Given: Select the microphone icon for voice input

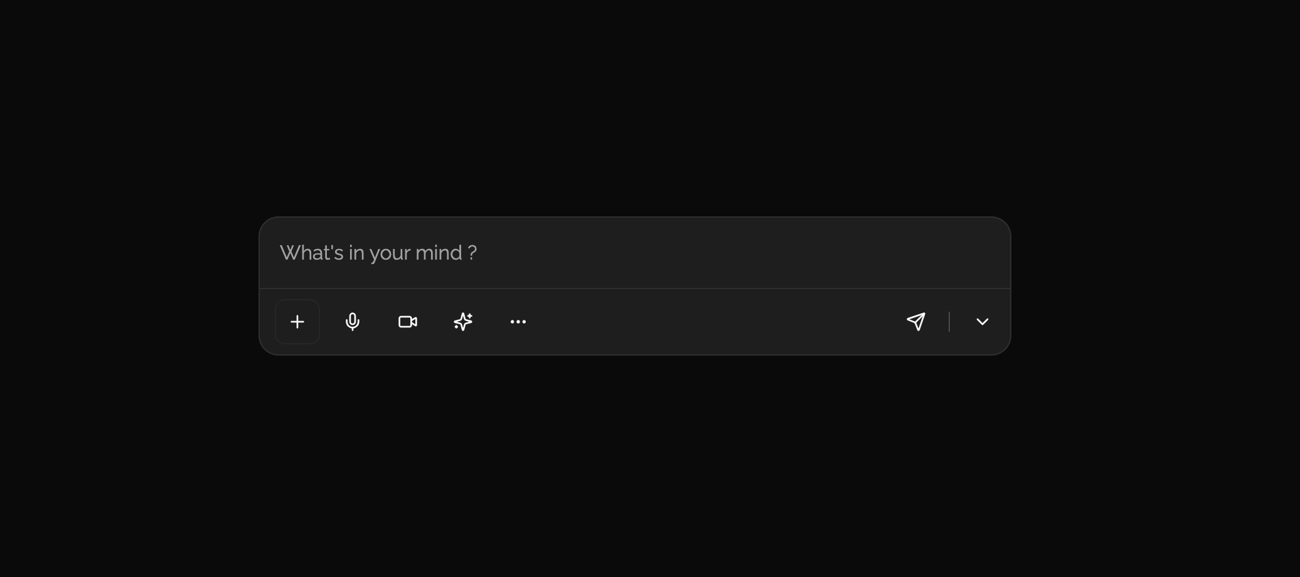Looking at the screenshot, I should click(352, 322).
